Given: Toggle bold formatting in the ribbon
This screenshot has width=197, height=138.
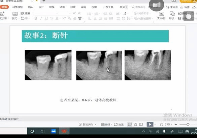Looking at the screenshot, I should pyautogui.click(x=36, y=18).
